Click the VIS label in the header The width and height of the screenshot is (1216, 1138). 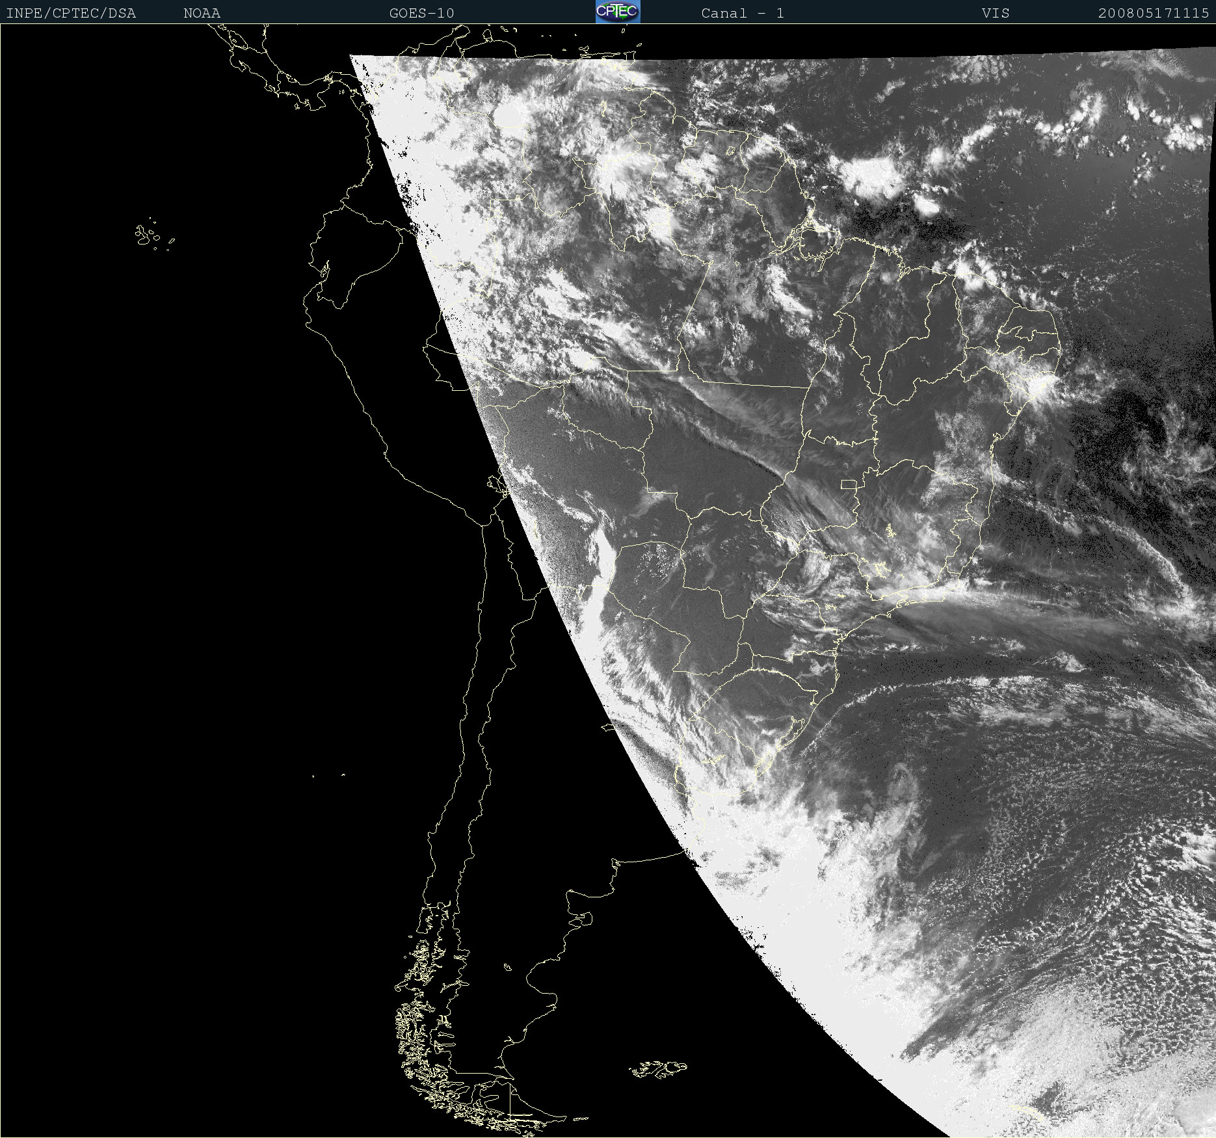click(996, 13)
